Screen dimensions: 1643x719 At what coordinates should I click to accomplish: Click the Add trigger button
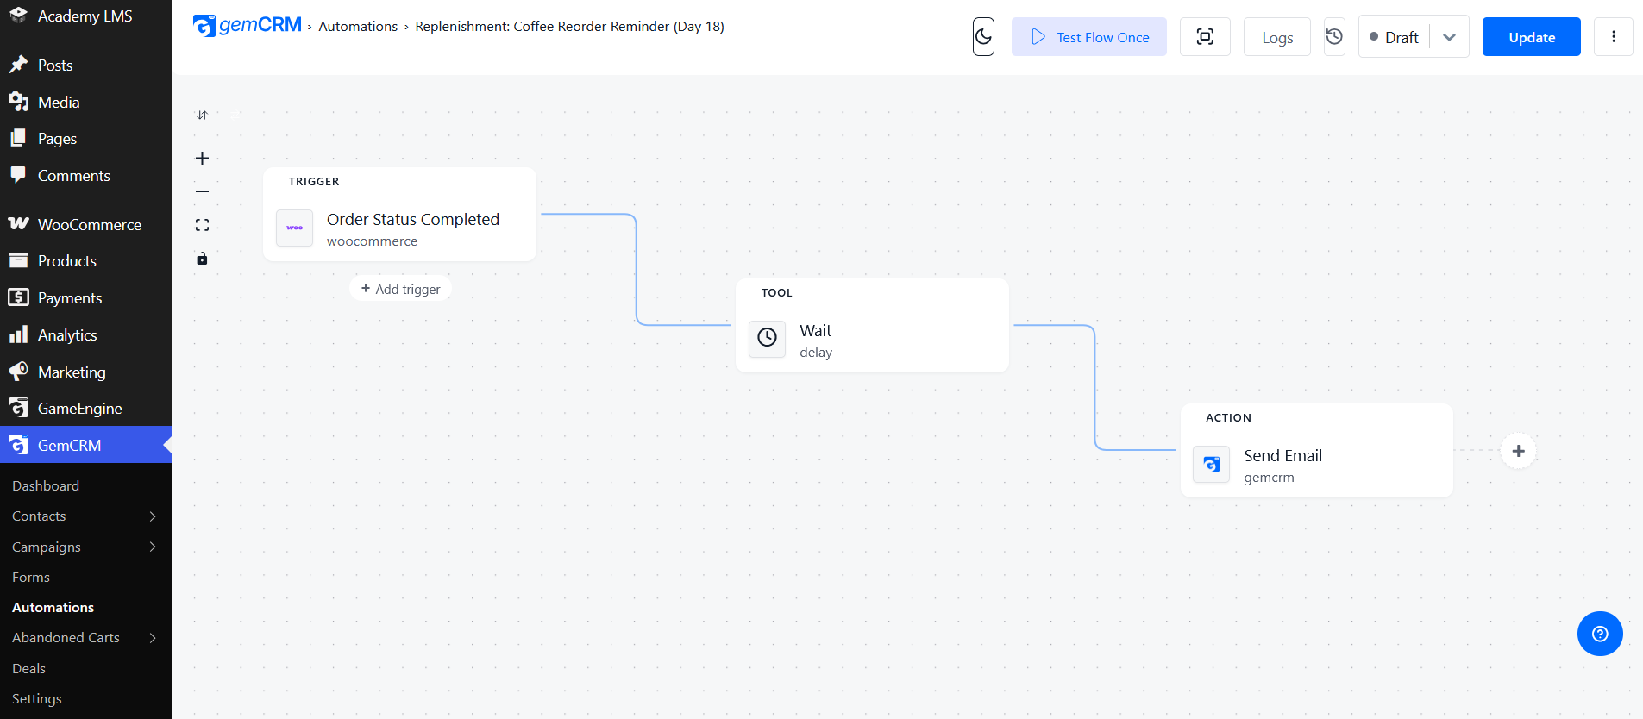pyautogui.click(x=400, y=289)
